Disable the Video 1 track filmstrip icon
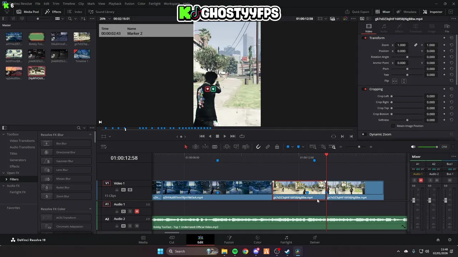The image size is (458, 257). (x=130, y=190)
